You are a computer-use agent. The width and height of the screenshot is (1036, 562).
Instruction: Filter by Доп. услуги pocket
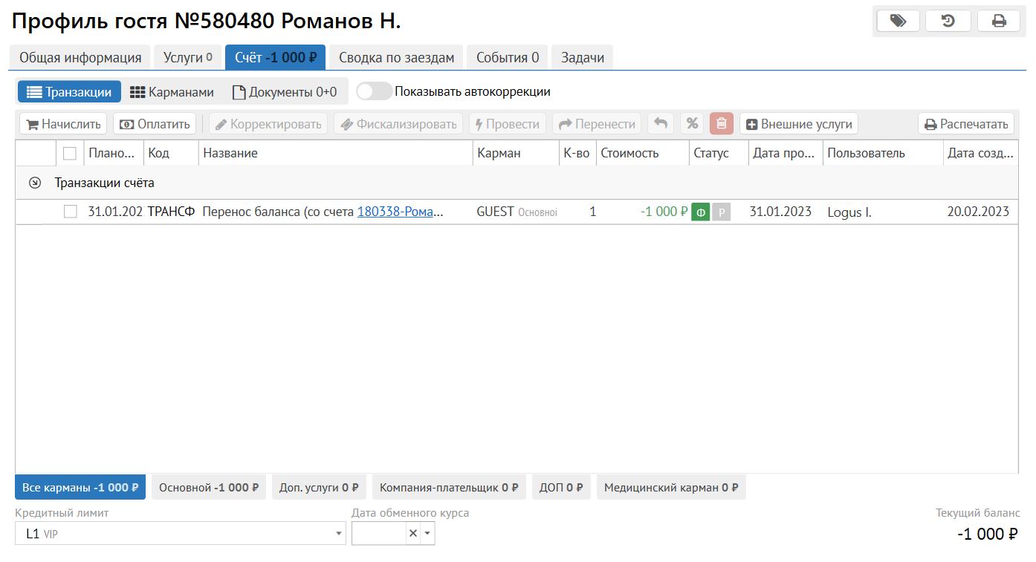(319, 488)
